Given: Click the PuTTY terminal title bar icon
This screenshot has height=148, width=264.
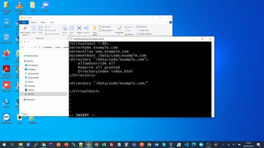Looking at the screenshot, I should click(71, 39).
